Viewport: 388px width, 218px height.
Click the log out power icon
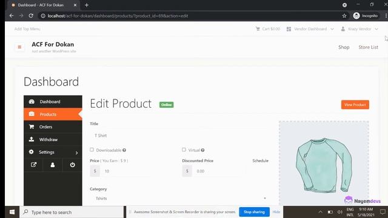(x=72, y=165)
